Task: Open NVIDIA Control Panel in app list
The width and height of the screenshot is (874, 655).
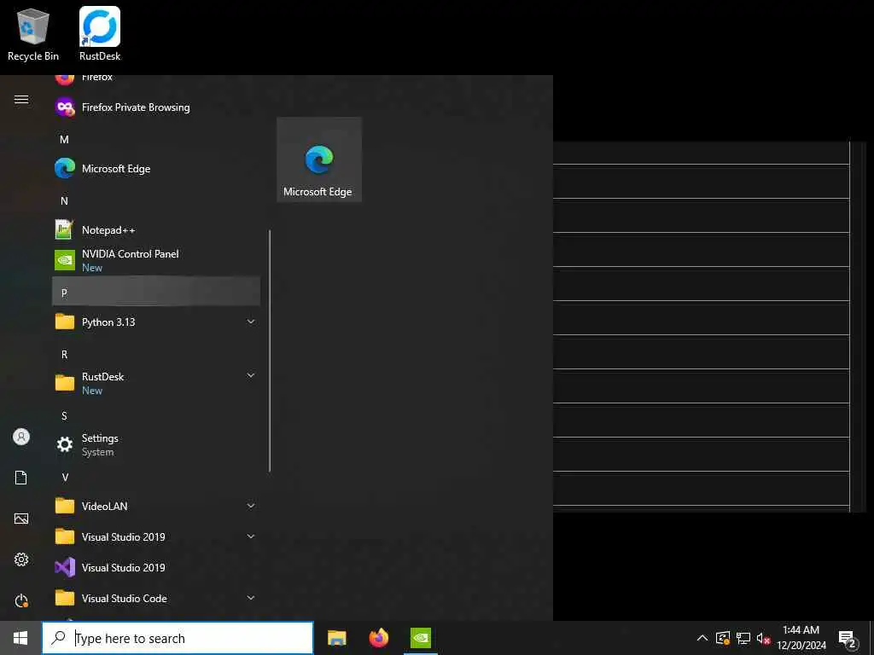Action: pos(156,260)
